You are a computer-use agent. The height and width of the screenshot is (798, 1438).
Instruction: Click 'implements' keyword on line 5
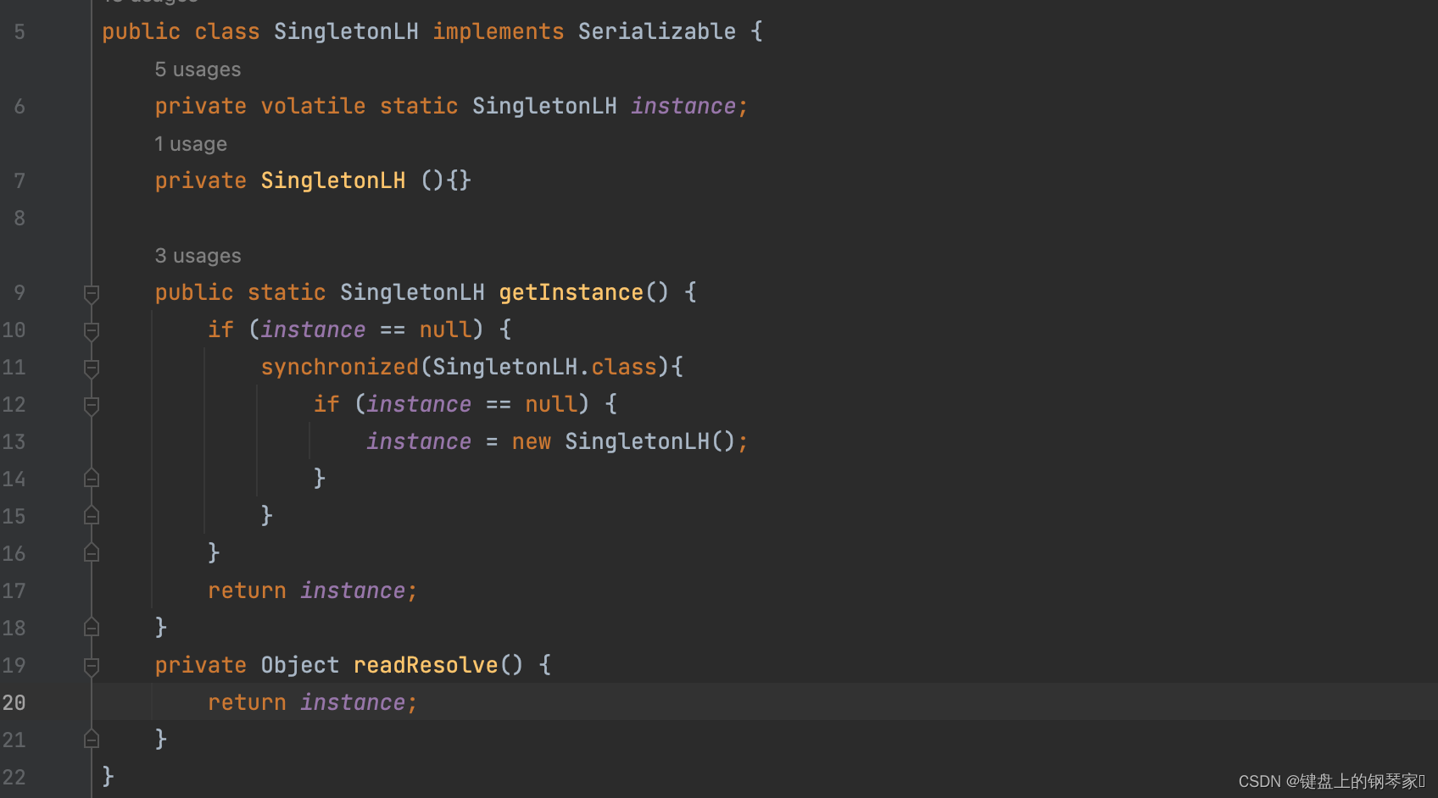499,32
